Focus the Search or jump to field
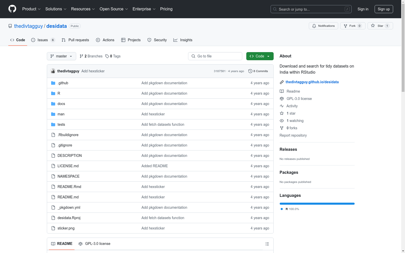Viewport: 405px width, 253px height. point(311,9)
